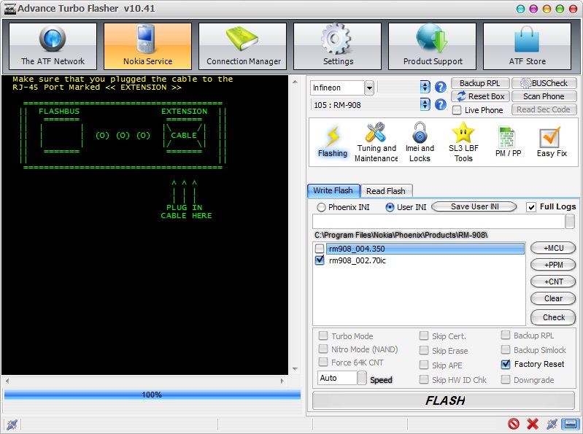Viewport: 583px width, 434px height.
Task: Switch to the Write Flash tab
Action: [x=333, y=190]
